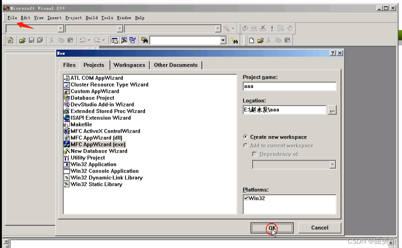Screen dimensions: 402x248
Task: Switch to the Files tab
Action: click(x=69, y=65)
